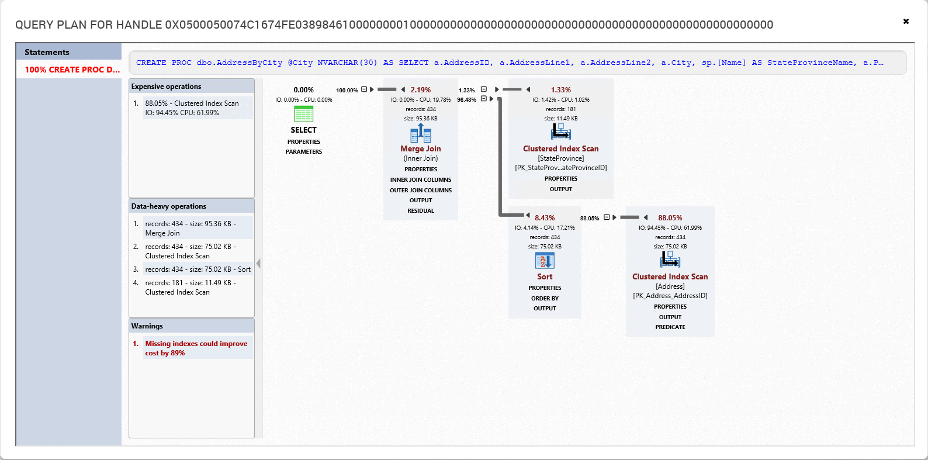Show OUTPUT of the Merge Join
The image size is (928, 460).
click(x=421, y=200)
